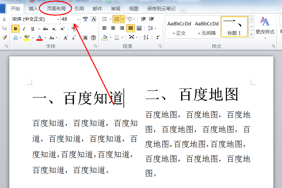282x188 pixels.
Task: Click the paragraph shading paint bucket
Action: coord(104,37)
